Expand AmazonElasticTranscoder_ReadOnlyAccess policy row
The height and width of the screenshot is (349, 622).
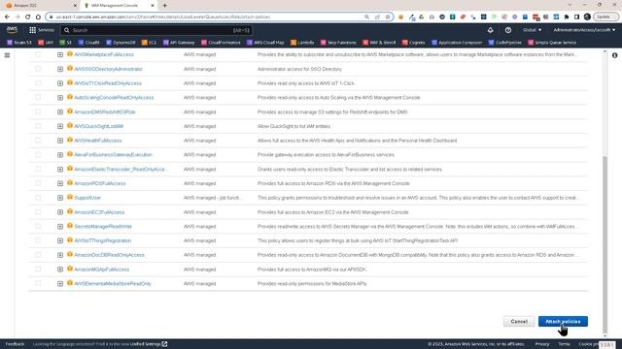tap(60, 170)
